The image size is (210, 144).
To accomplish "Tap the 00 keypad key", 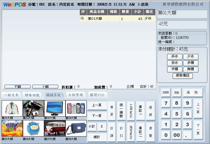I will (x=177, y=135).
